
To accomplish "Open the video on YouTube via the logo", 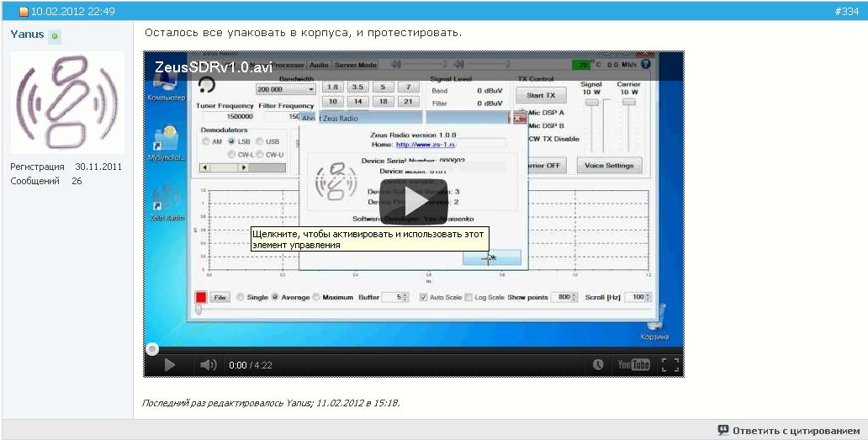I will (x=633, y=365).
